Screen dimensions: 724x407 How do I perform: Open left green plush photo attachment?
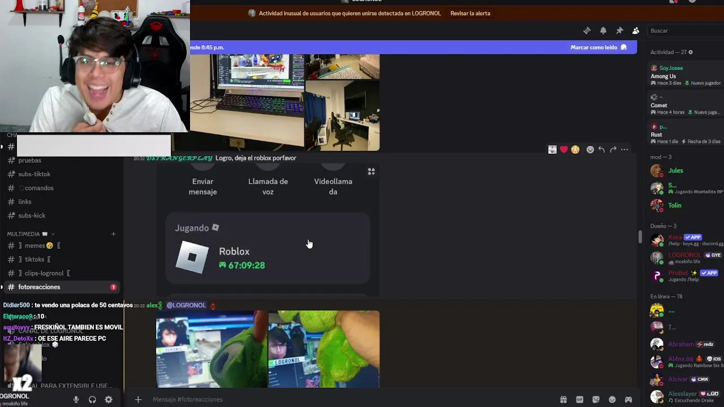pos(212,349)
